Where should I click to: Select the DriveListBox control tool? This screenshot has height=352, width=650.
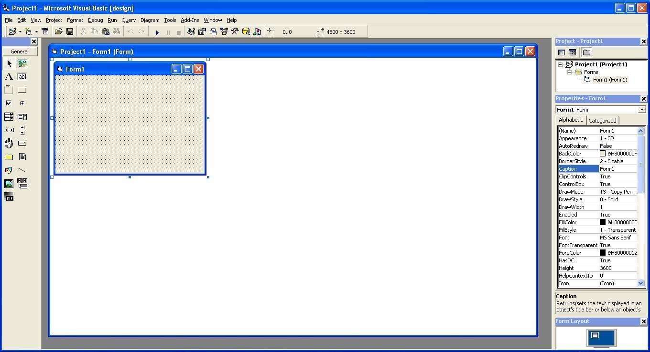coord(22,144)
